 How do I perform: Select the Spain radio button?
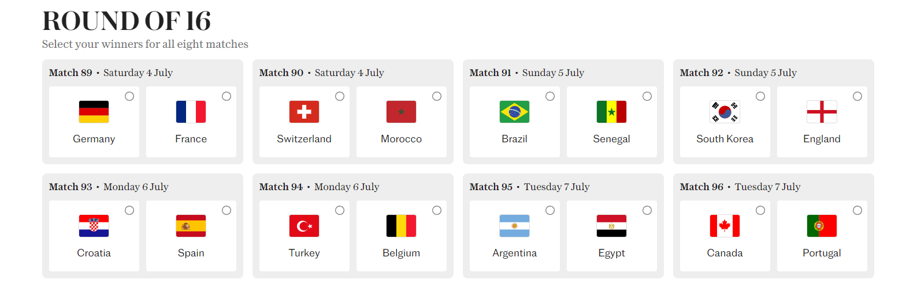[x=226, y=210]
